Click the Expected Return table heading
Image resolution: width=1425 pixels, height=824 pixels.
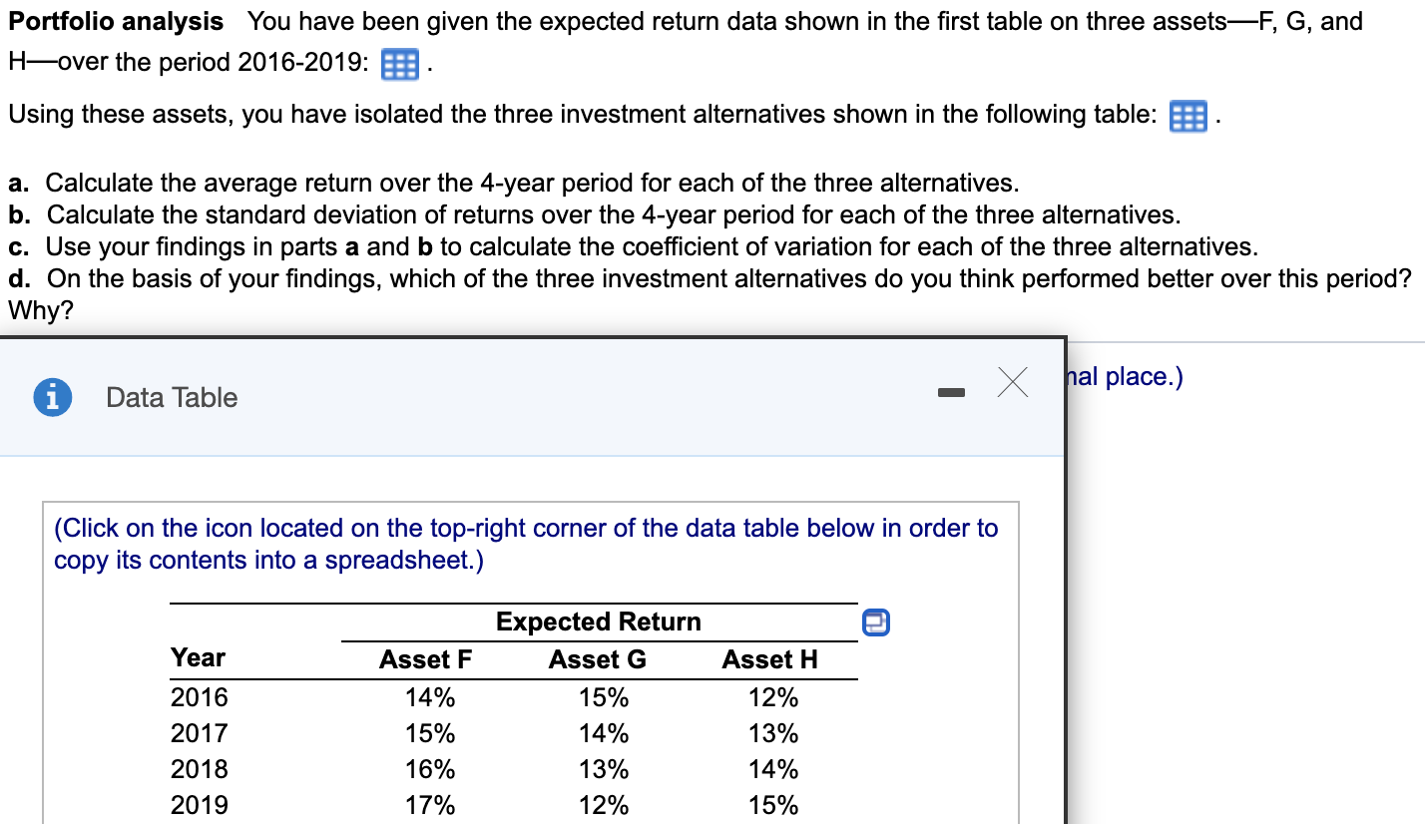coord(598,621)
